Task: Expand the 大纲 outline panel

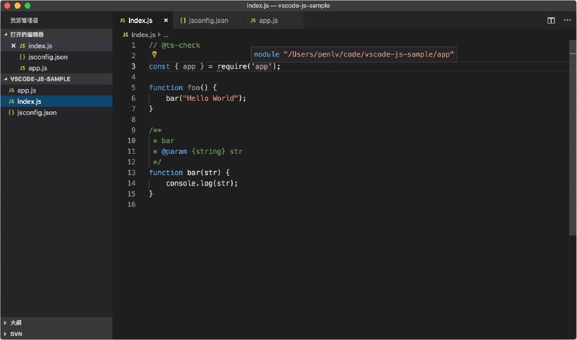Action: (x=57, y=323)
